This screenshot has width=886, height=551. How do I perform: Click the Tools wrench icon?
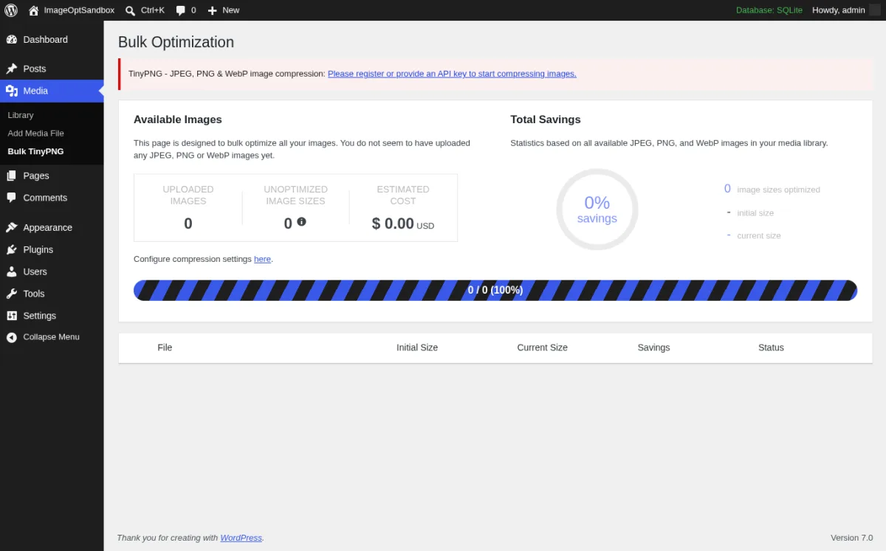pos(12,294)
